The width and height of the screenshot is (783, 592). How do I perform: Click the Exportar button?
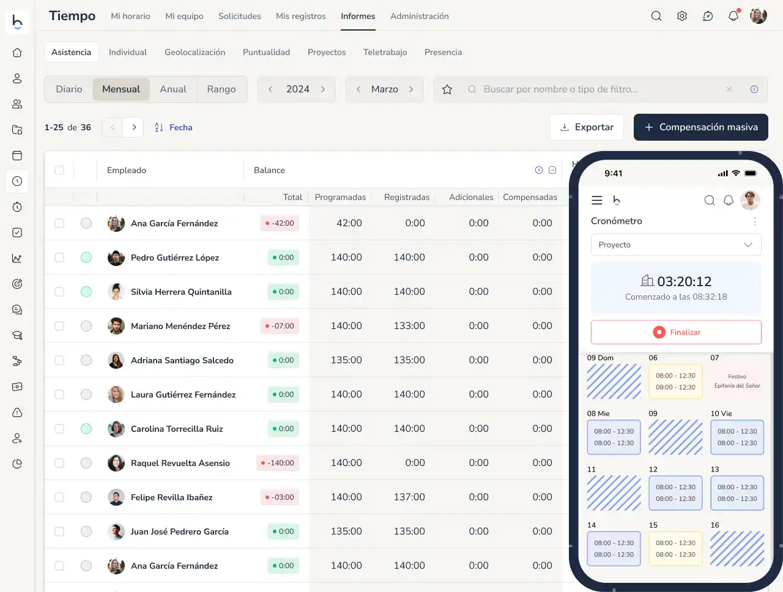click(x=586, y=127)
